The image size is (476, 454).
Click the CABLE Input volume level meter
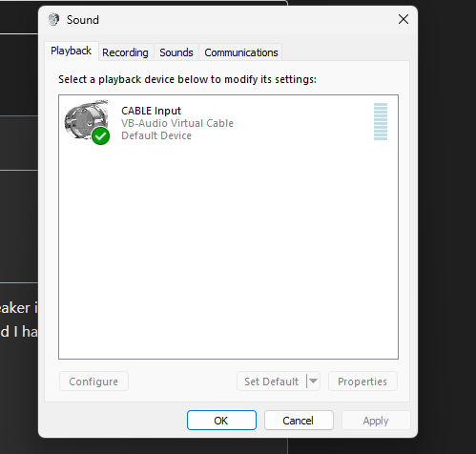coord(381,121)
